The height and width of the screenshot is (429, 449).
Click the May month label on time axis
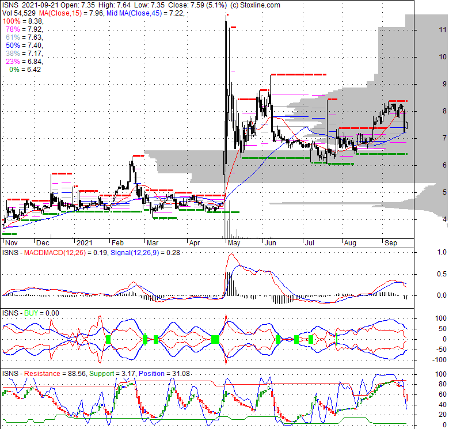click(234, 243)
